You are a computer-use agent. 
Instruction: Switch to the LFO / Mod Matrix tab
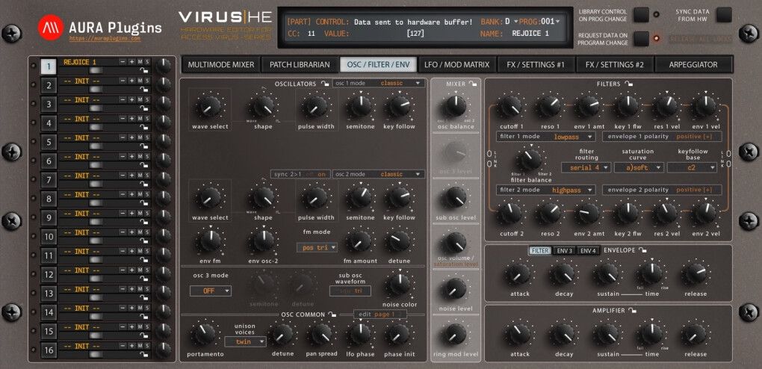(456, 64)
